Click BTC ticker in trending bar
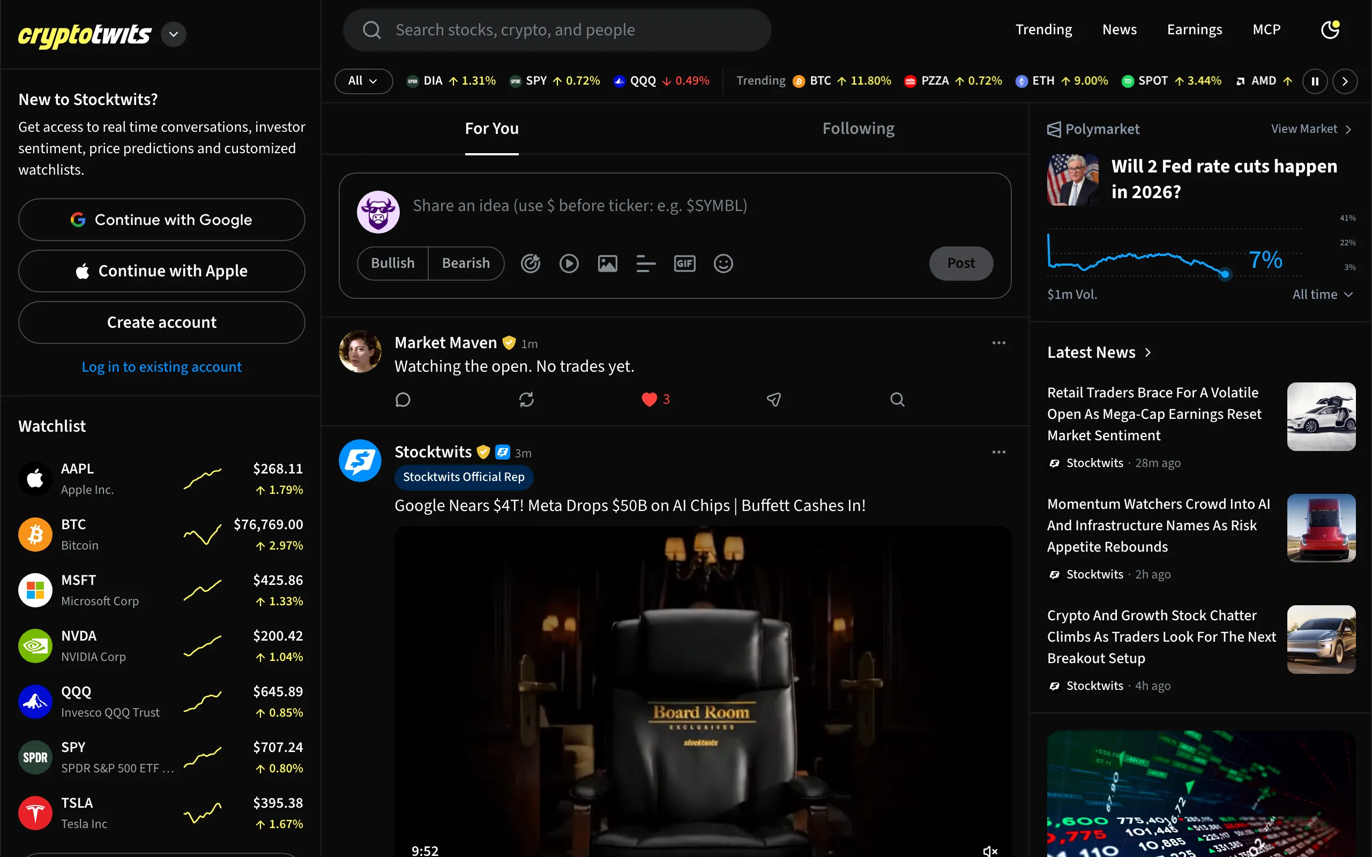1372x857 pixels. [x=841, y=81]
